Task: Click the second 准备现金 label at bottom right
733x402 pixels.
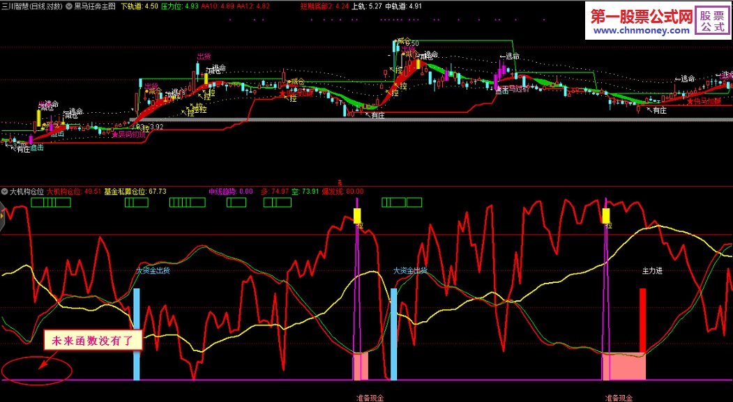Action: [619, 399]
